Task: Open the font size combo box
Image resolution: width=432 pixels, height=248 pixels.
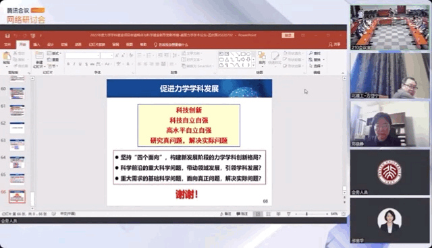Action: (107, 55)
